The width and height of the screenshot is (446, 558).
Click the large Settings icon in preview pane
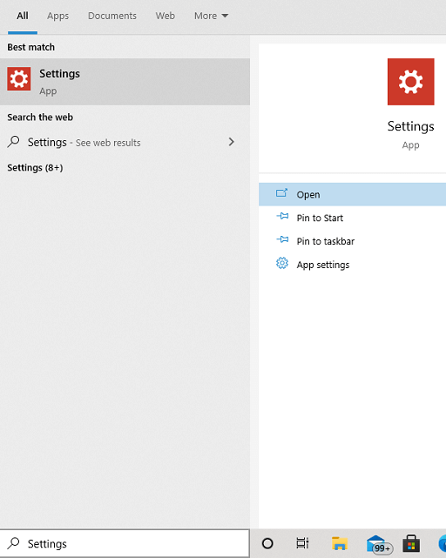[x=411, y=82]
